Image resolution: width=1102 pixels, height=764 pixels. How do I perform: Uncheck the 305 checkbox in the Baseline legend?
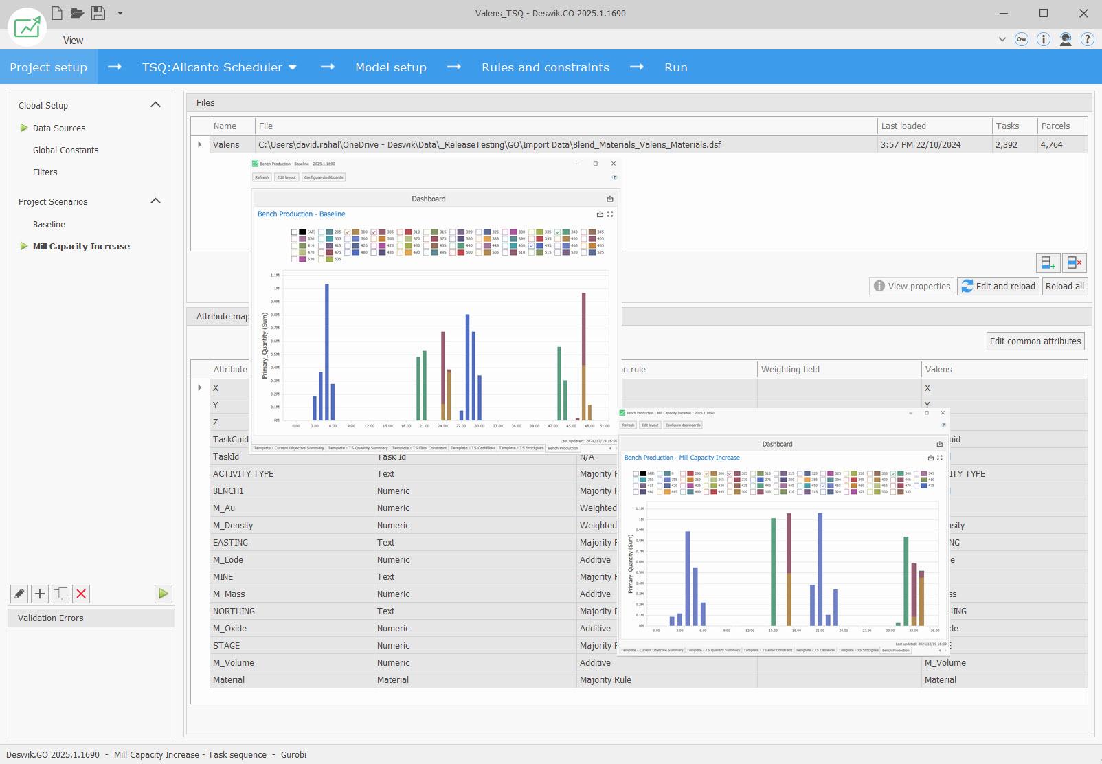click(374, 232)
